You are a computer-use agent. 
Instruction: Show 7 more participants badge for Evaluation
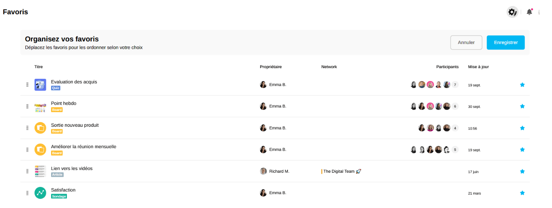pyautogui.click(x=455, y=85)
